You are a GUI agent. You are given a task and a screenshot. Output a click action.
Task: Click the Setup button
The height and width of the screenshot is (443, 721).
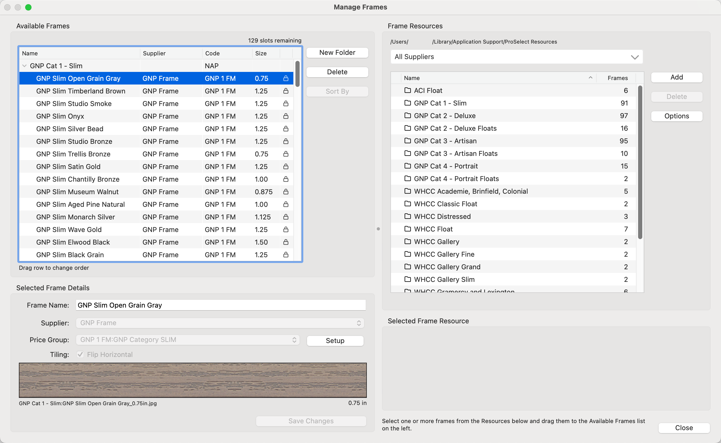(335, 340)
